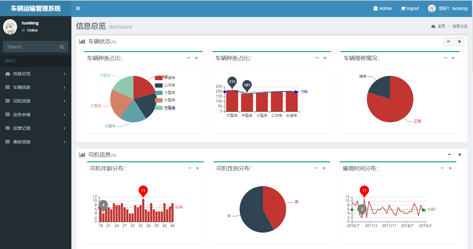Viewport: 473px width, 249px height.
Task: Collapse the 雇佣时间分布 card
Action: (442, 168)
